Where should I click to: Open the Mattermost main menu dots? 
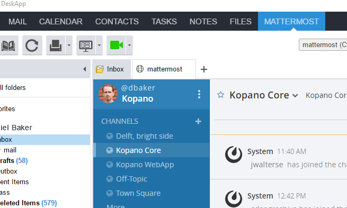click(x=199, y=94)
